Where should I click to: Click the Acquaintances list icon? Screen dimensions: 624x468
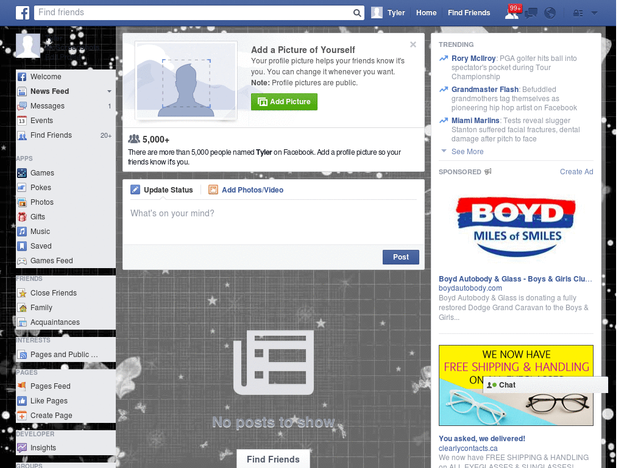[22, 322]
